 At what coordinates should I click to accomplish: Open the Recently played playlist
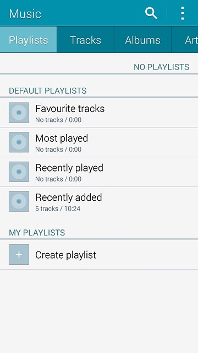point(99,172)
